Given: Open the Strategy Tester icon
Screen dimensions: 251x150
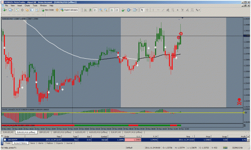Looking at the screenshot, I should click(37, 10).
